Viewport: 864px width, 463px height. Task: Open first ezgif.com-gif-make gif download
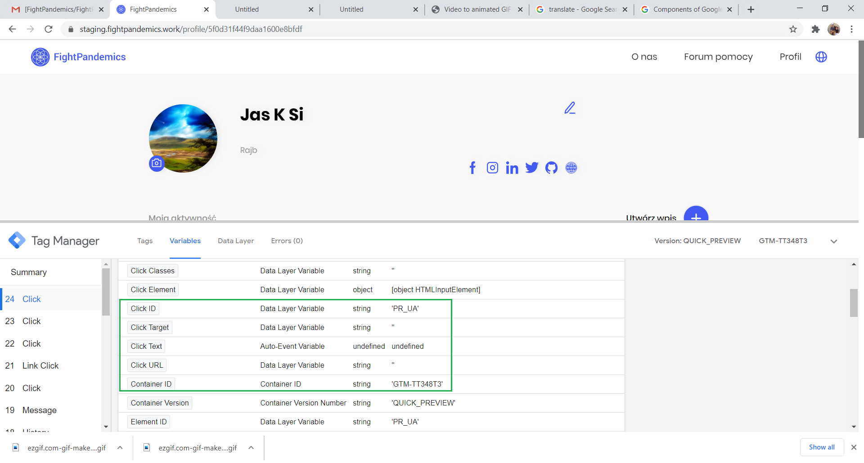pos(66,448)
